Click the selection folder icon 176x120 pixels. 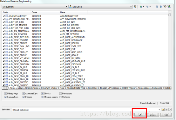click(x=163, y=110)
